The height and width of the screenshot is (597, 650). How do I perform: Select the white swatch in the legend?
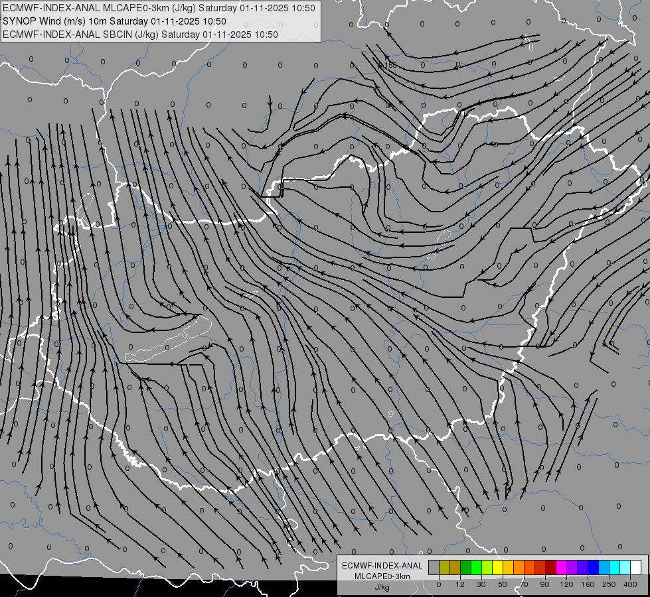[x=635, y=567]
